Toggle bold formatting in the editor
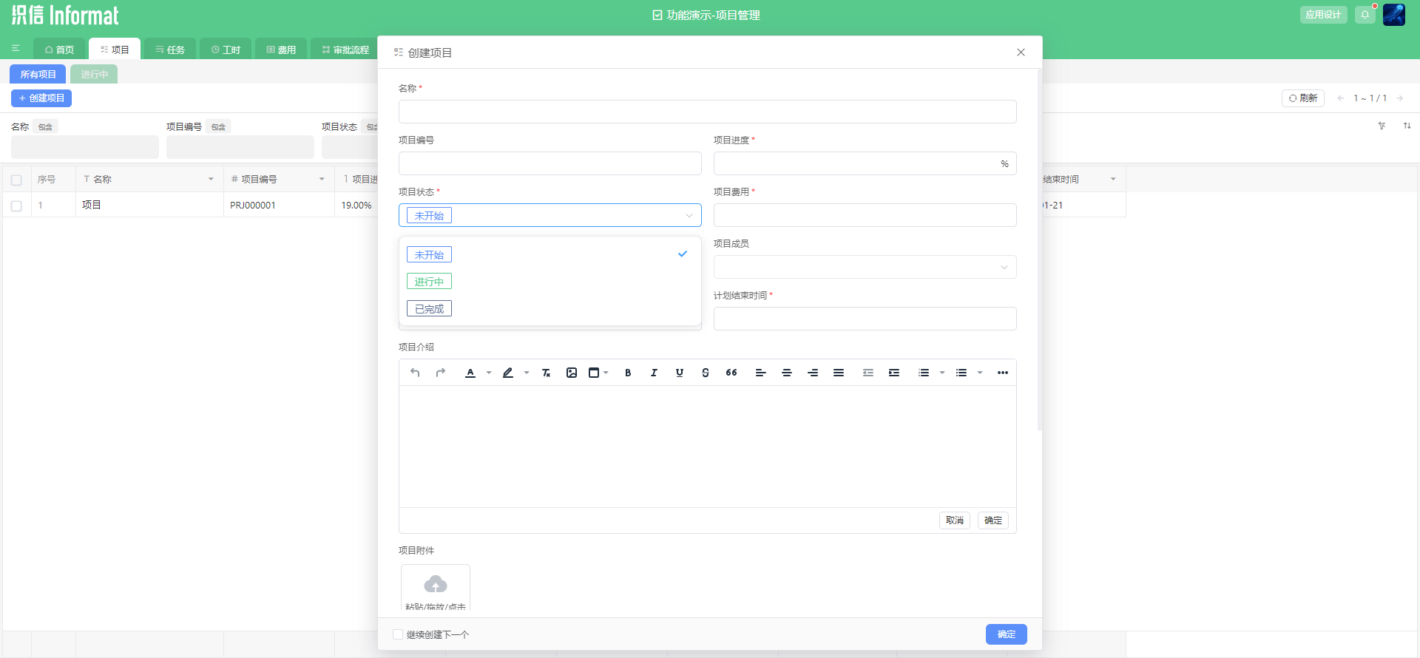The image size is (1420, 658). click(x=628, y=373)
